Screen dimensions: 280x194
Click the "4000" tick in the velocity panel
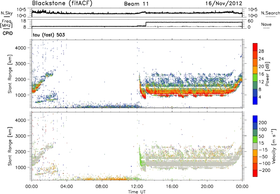21,120
